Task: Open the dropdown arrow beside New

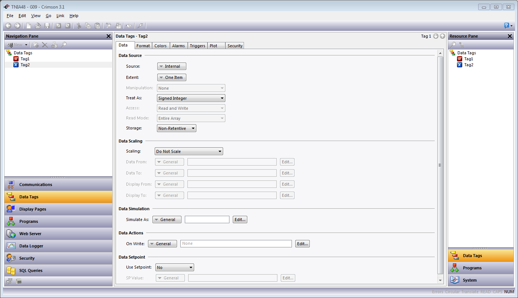Action: point(26,45)
